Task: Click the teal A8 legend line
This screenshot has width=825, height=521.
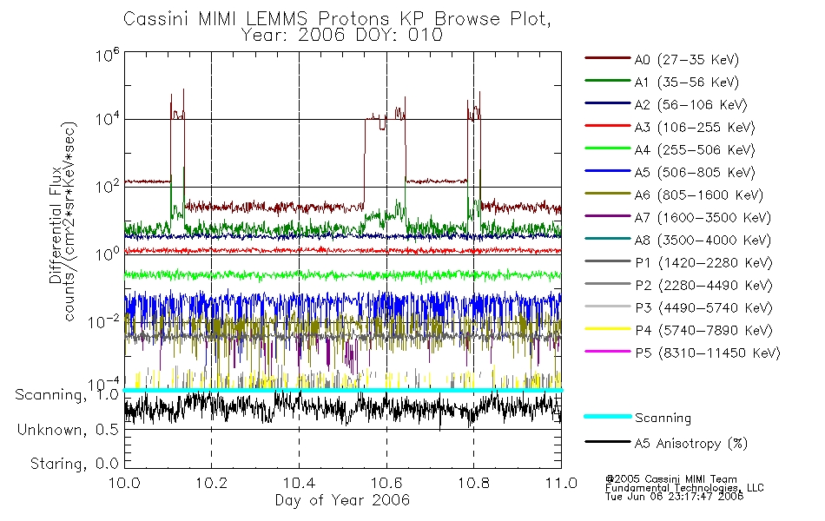Action: [608, 239]
